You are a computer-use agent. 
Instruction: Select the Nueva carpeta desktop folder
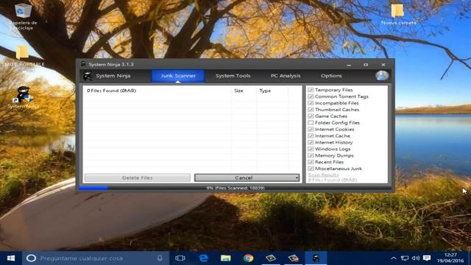click(x=398, y=14)
